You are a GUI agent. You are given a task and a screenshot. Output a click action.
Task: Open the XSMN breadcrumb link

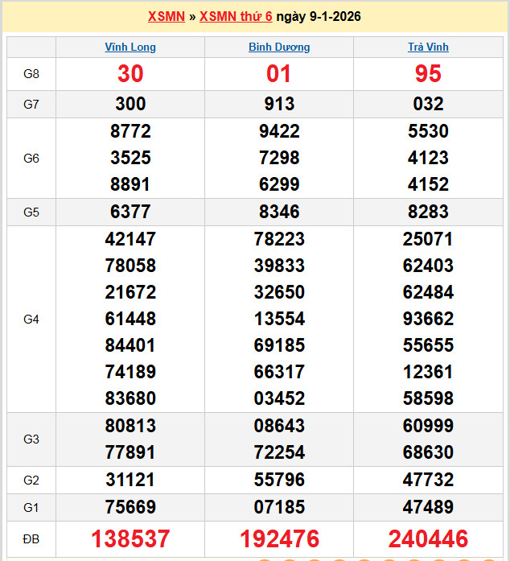pos(167,16)
